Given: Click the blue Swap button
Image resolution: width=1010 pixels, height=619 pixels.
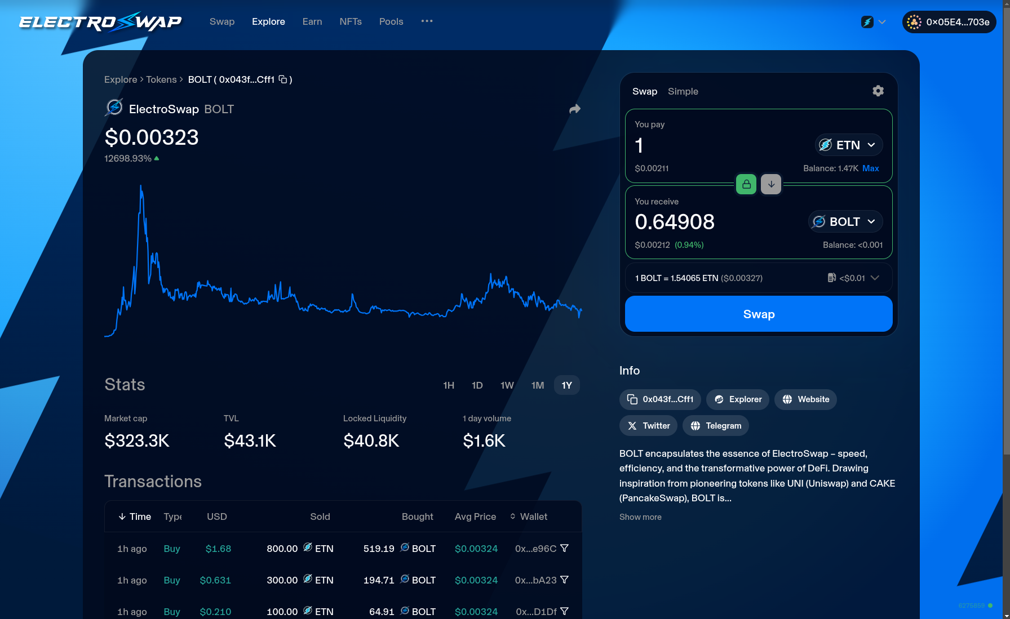Looking at the screenshot, I should (x=759, y=314).
